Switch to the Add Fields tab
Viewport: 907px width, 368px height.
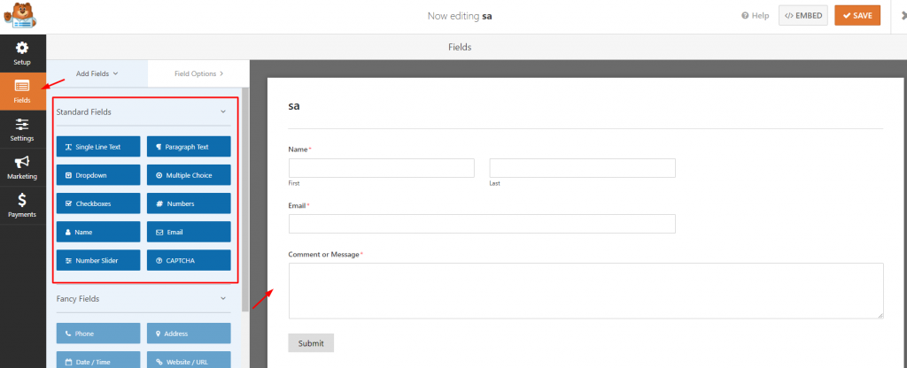pos(97,73)
